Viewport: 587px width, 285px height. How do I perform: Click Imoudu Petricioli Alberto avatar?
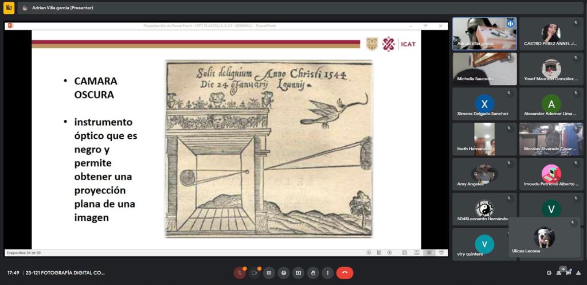tap(551, 174)
